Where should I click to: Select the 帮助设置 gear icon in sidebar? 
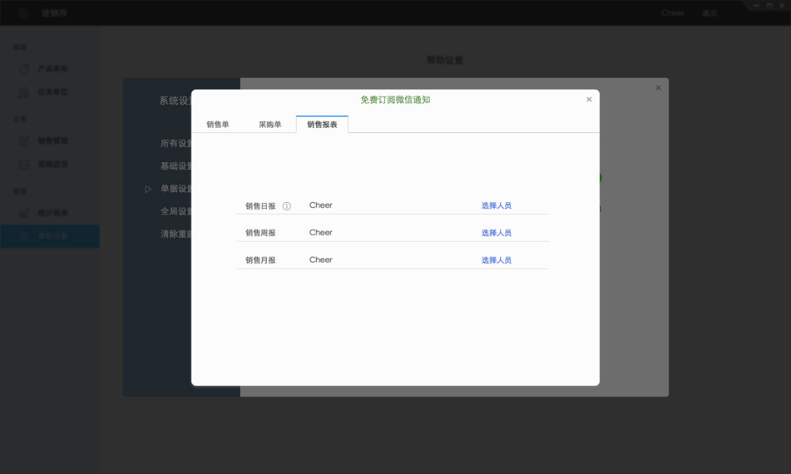(24, 236)
